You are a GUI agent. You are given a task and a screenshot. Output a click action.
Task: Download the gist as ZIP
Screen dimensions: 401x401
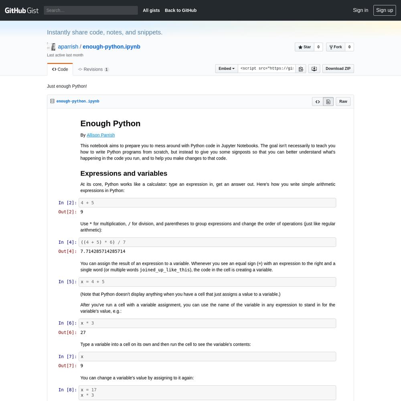click(x=338, y=69)
